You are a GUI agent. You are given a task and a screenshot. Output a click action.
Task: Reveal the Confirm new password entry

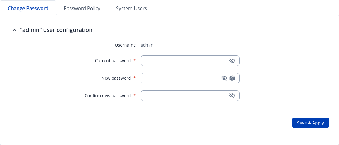tap(232, 96)
